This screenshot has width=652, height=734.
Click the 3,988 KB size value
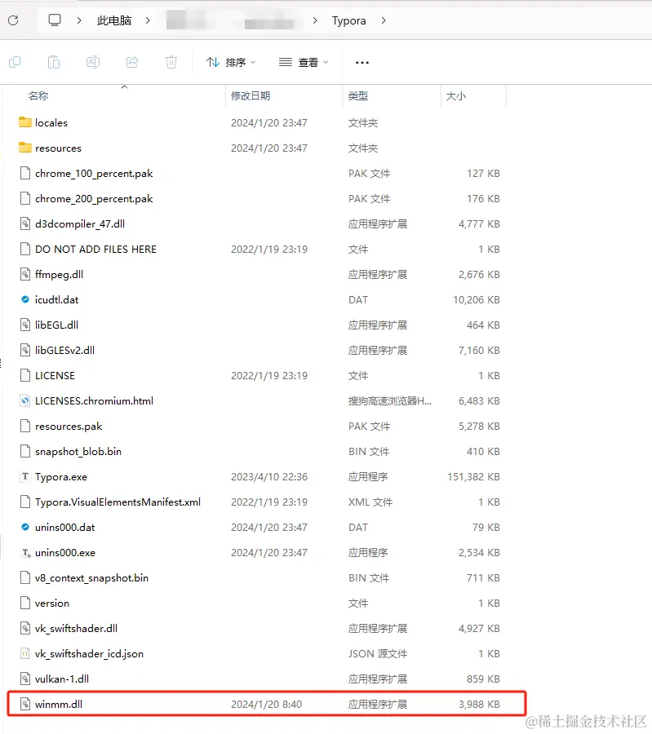tap(479, 704)
